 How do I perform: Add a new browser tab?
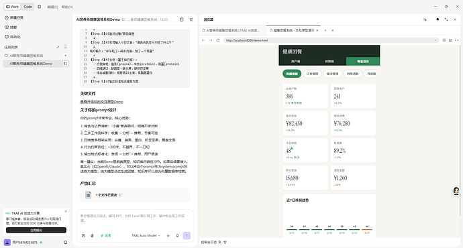[x=325, y=30]
